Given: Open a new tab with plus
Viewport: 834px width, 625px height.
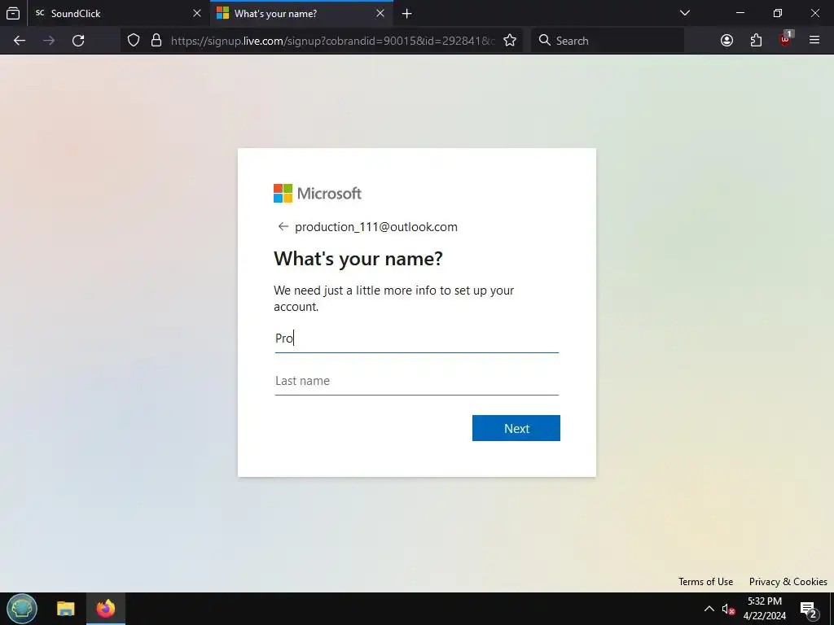Looking at the screenshot, I should (x=407, y=14).
